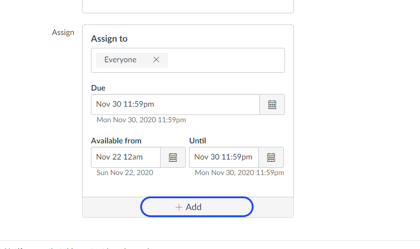This screenshot has height=249, width=420.
Task: Open the Until date calendar picker
Action: pyautogui.click(x=271, y=157)
